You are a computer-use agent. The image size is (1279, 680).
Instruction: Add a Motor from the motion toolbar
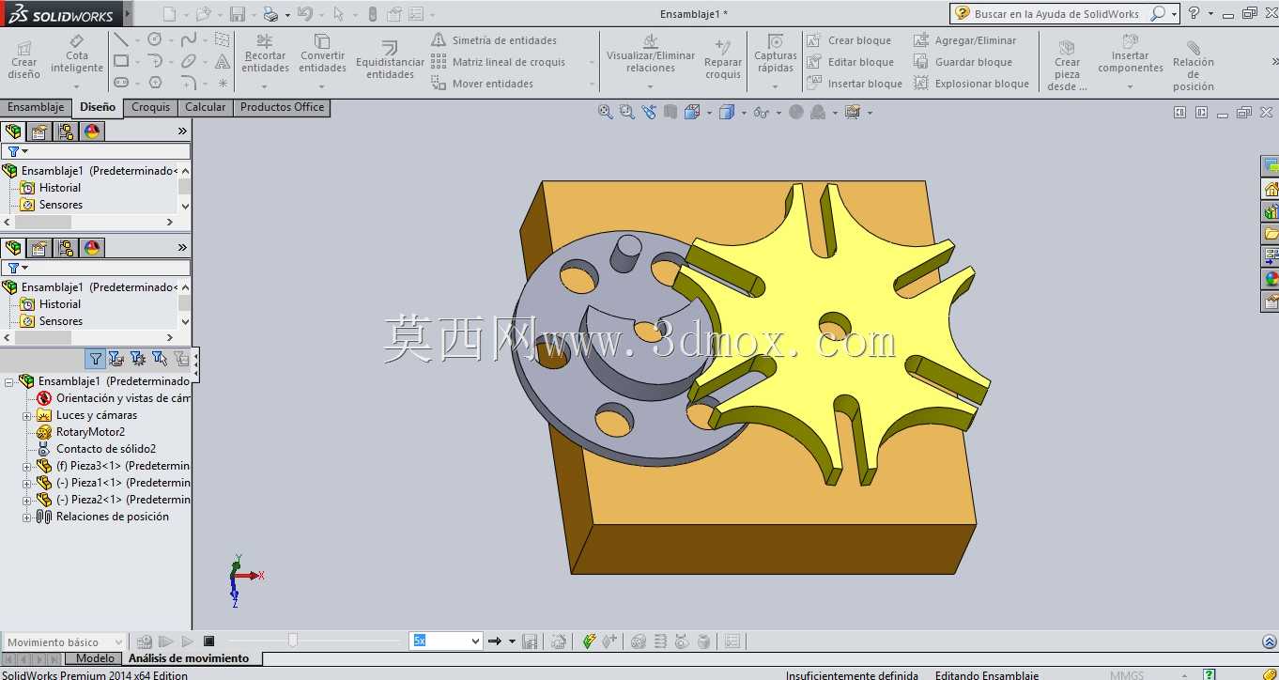[x=639, y=641]
